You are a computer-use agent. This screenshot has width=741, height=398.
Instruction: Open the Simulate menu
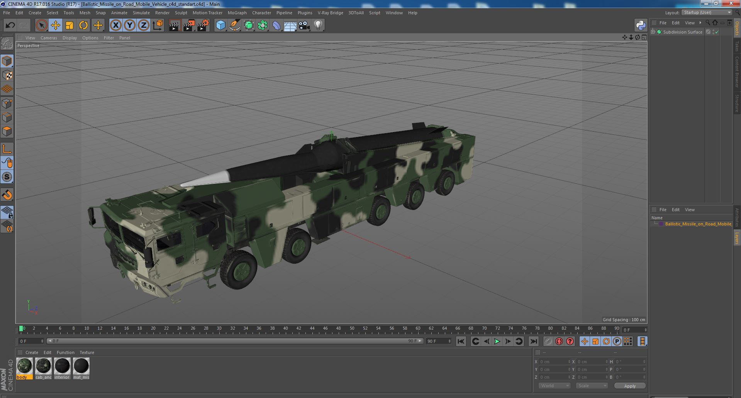141,13
